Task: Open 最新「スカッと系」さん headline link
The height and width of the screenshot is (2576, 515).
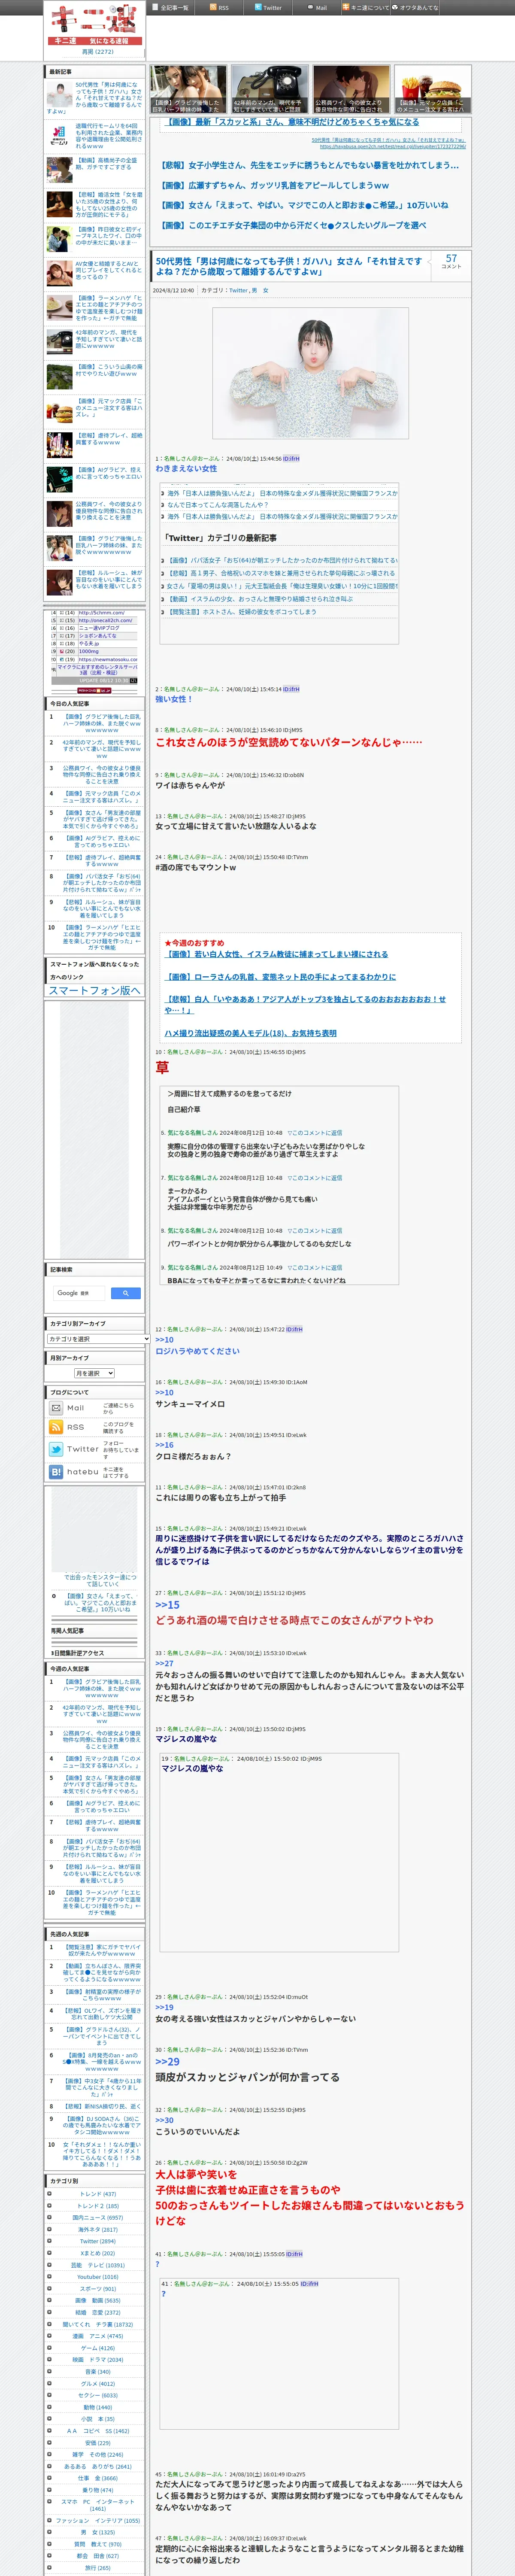Action: 291,122
